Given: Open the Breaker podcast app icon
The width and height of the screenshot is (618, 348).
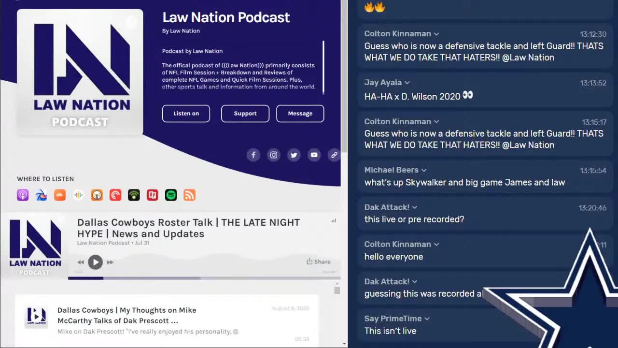Looking at the screenshot, I should (x=41, y=195).
